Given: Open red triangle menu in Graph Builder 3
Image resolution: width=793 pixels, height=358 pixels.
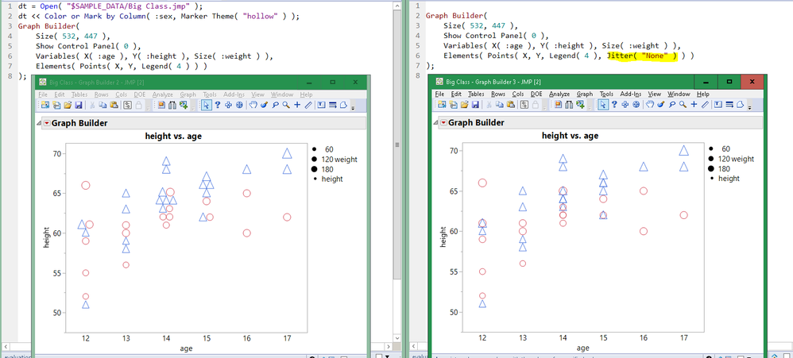Looking at the screenshot, I should coord(443,123).
